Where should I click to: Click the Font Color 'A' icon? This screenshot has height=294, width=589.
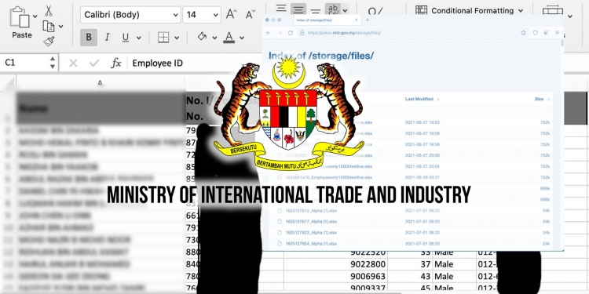[229, 37]
